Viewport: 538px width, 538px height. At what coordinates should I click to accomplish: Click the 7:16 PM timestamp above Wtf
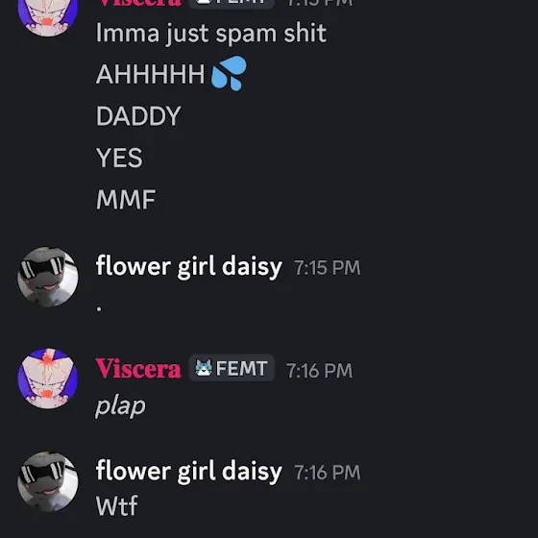click(328, 473)
